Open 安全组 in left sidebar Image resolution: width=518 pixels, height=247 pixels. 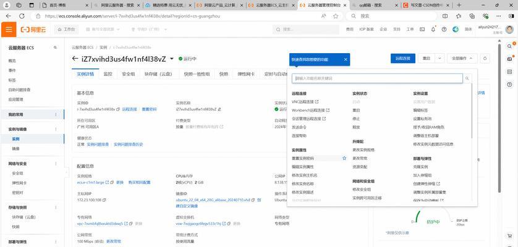[17, 174]
